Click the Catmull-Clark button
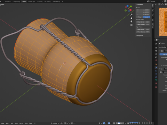This screenshot has height=125, width=167. point(164,54)
